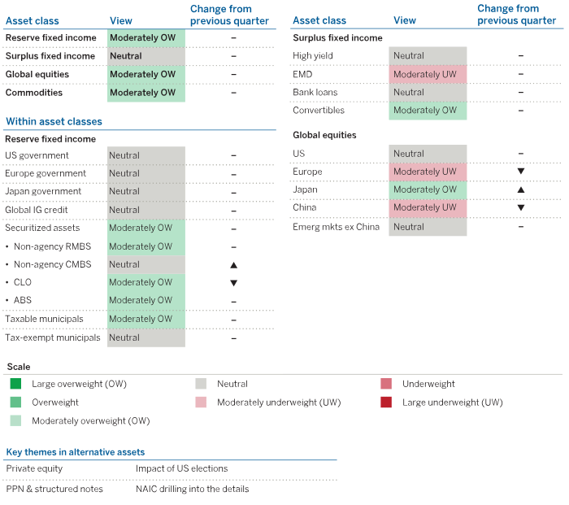
Task: Select the Large underweight legend swatch
Action: [386, 403]
